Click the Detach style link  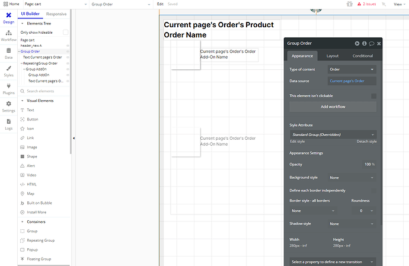[366, 142]
